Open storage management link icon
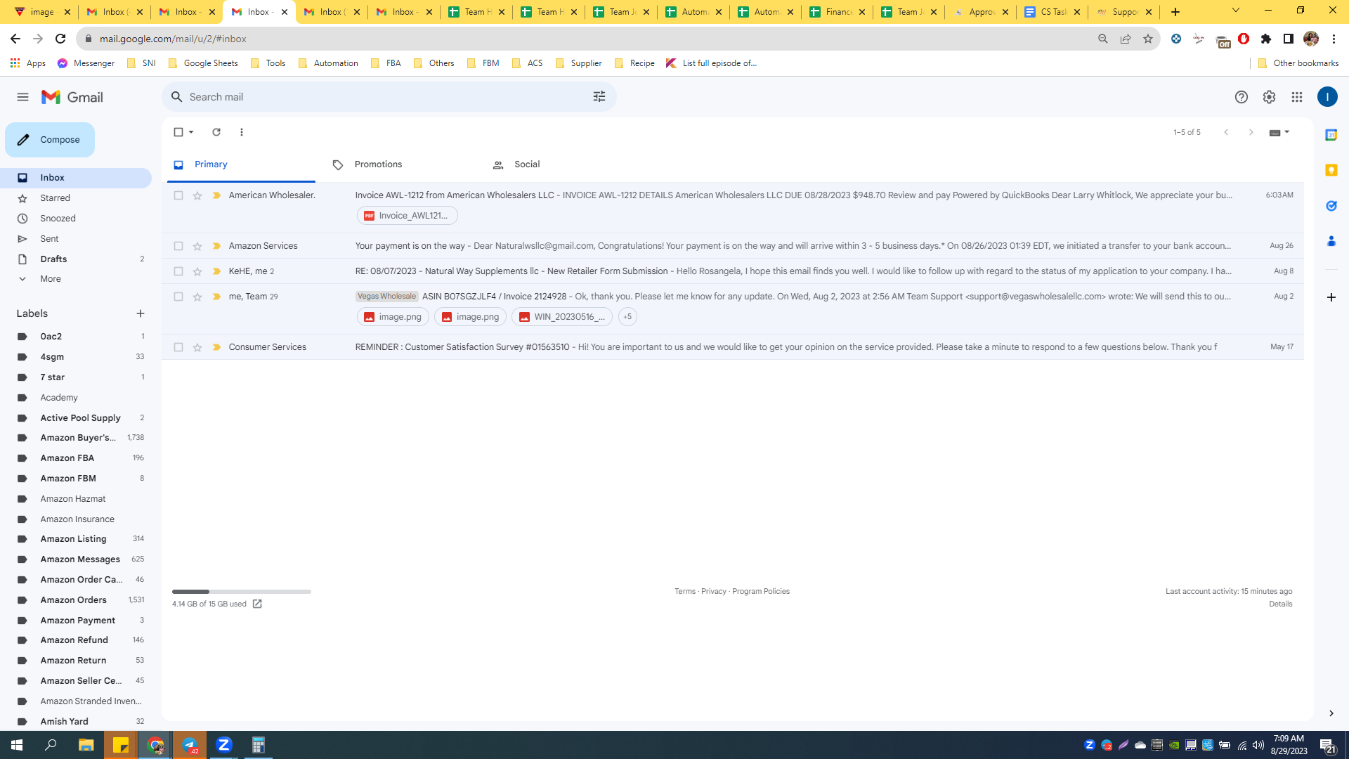This screenshot has width=1349, height=759. tap(257, 604)
